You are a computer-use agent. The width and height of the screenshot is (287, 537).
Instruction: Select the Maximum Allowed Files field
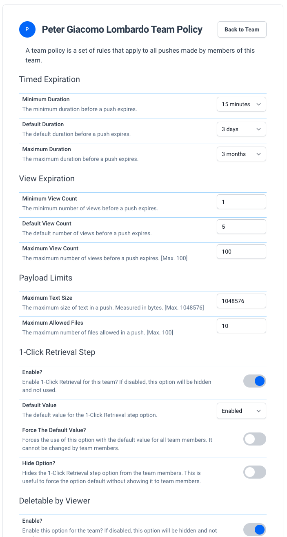(241, 326)
